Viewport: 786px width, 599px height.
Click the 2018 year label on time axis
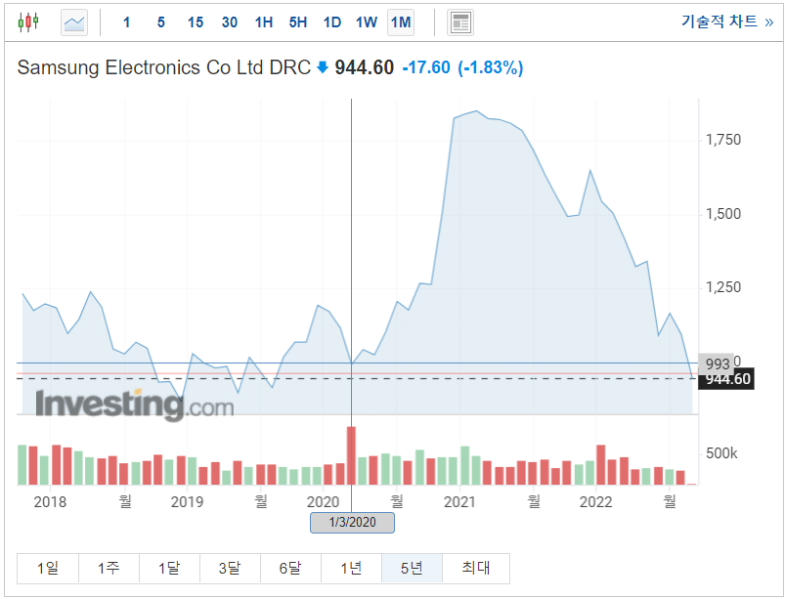[x=50, y=502]
